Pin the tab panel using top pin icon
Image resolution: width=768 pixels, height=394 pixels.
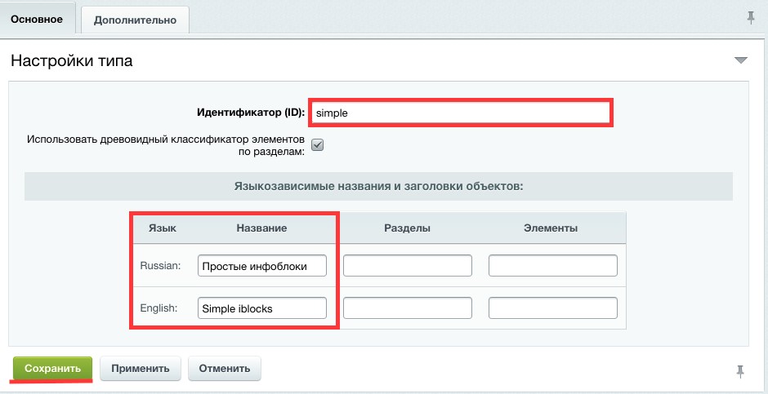point(751,18)
